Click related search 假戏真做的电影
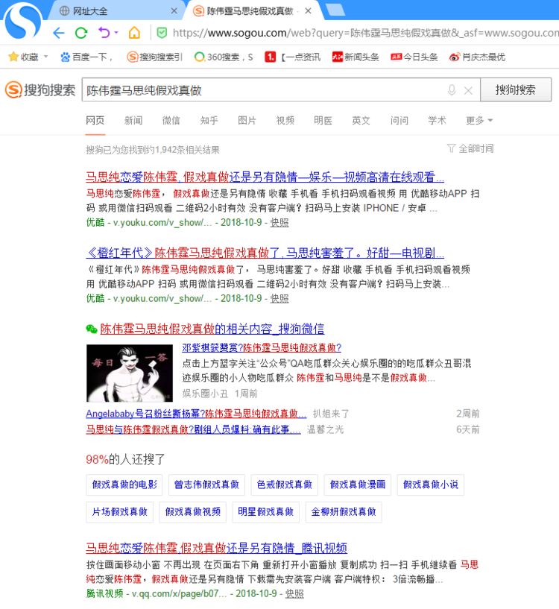The width and height of the screenshot is (559, 609). [124, 485]
